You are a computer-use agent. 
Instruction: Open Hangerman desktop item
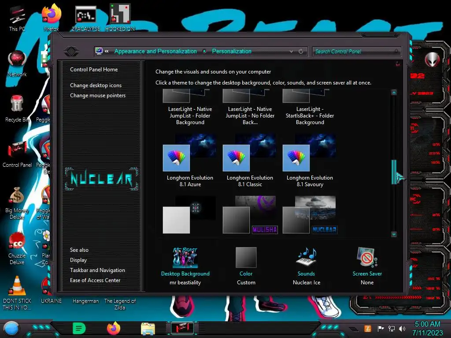tap(85, 301)
